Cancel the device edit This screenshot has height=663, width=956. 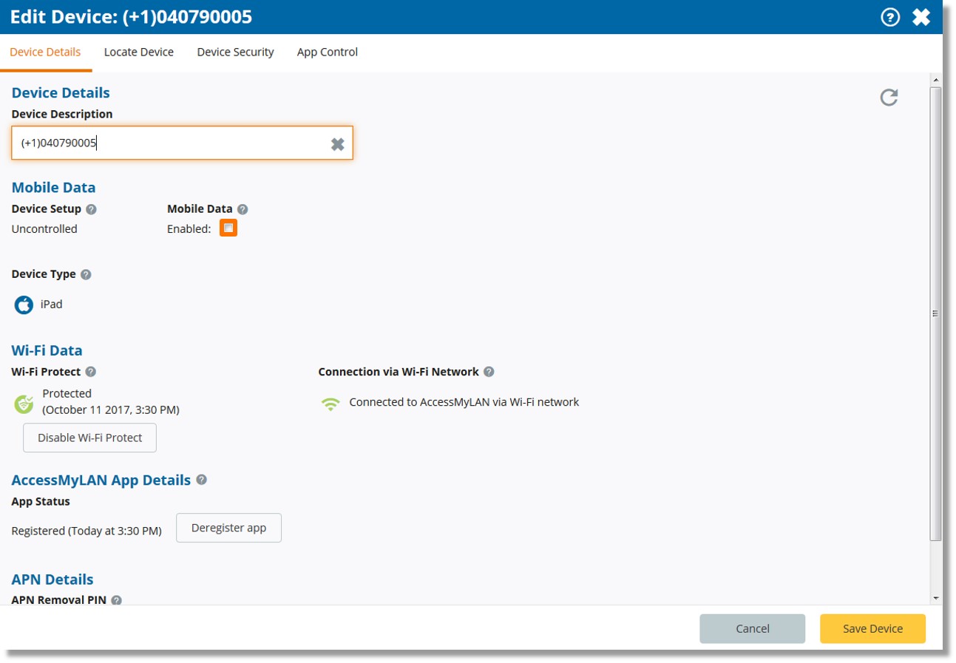coord(753,628)
